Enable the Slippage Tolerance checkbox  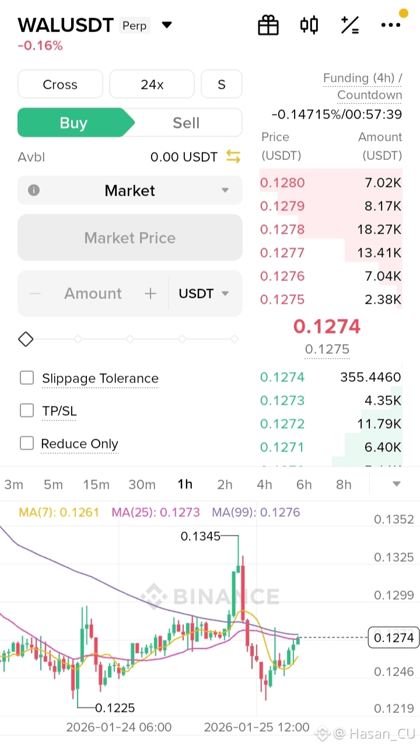[27, 378]
